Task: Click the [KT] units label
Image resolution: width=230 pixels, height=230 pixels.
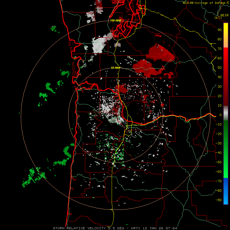Action: [218, 18]
